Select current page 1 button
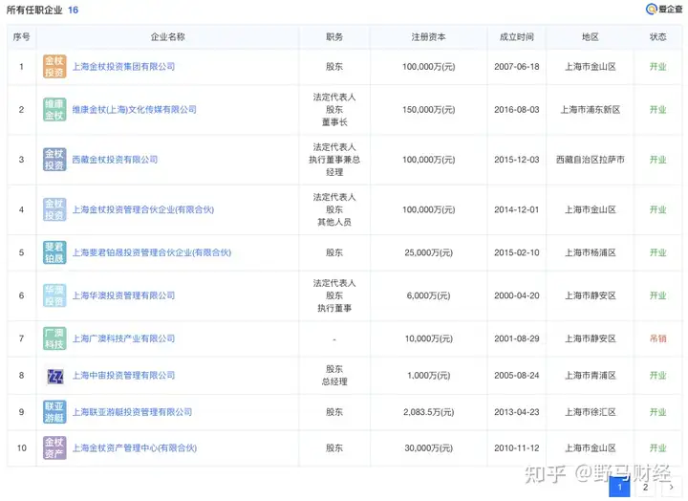Screen dimensions: 688x501 point(619,487)
